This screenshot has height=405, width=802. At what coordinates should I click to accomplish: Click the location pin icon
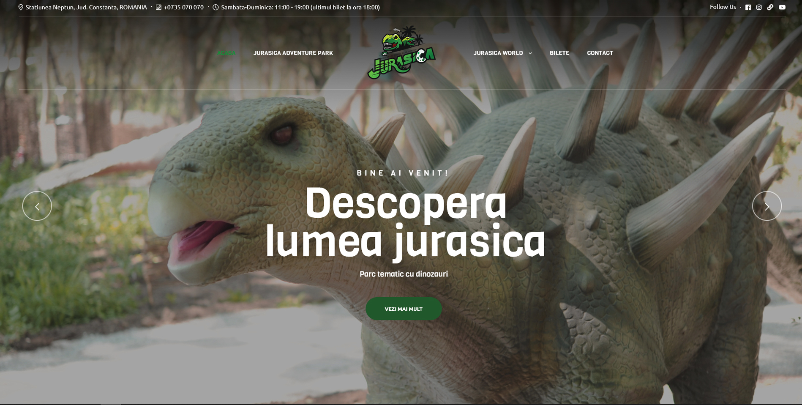tap(21, 7)
